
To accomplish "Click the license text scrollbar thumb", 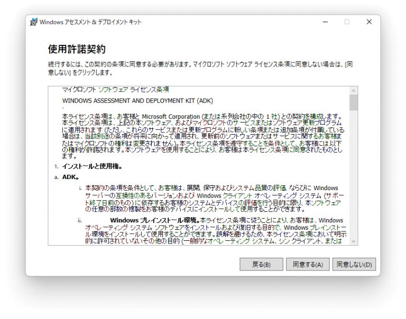I will click(x=354, y=102).
